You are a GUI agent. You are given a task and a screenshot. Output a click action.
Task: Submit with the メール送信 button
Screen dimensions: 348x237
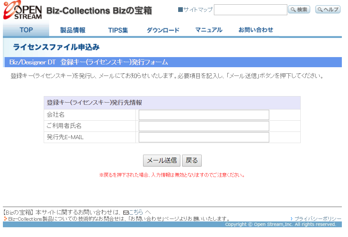(x=162, y=160)
